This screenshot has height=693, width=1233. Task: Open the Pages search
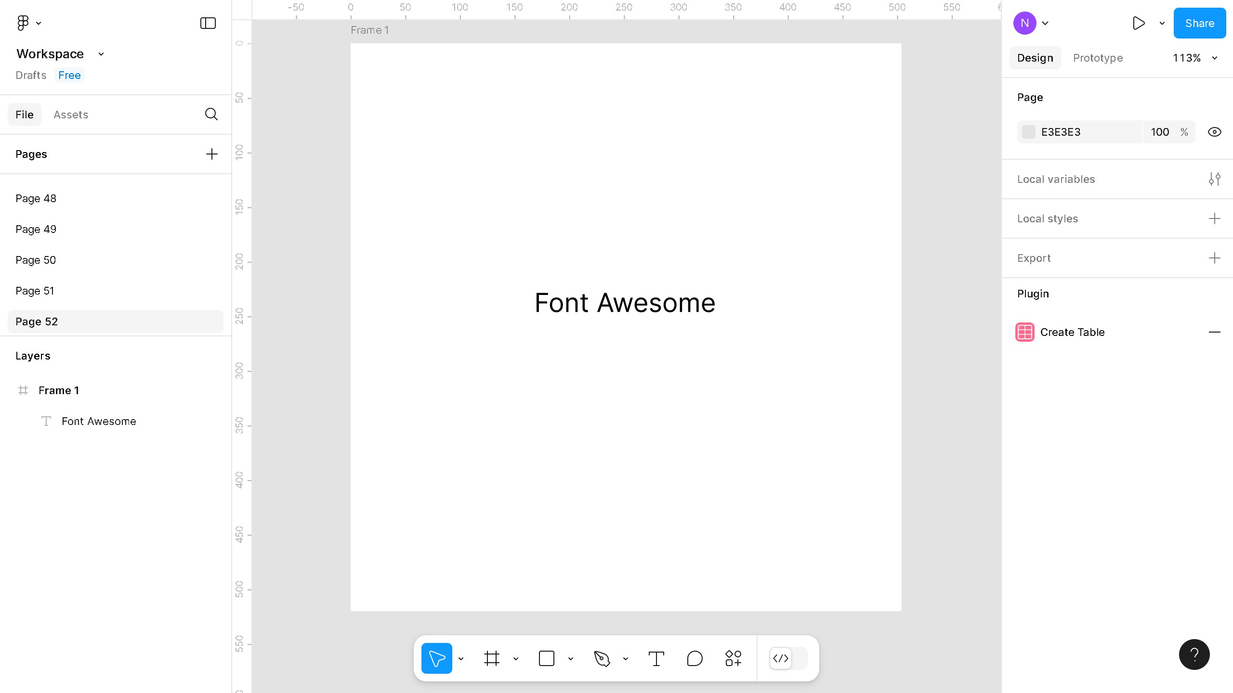coord(211,114)
